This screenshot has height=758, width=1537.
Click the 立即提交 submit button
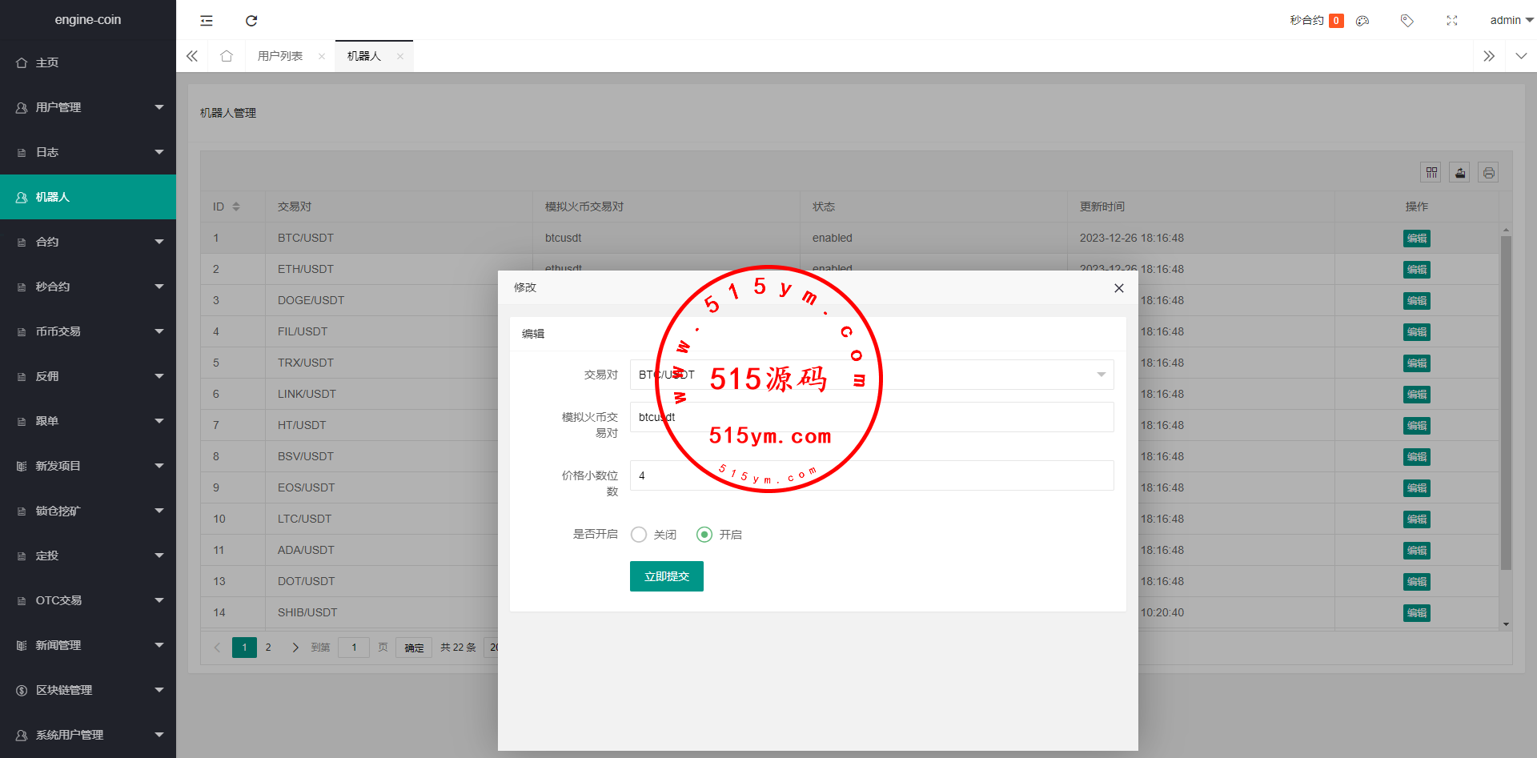[x=666, y=576]
